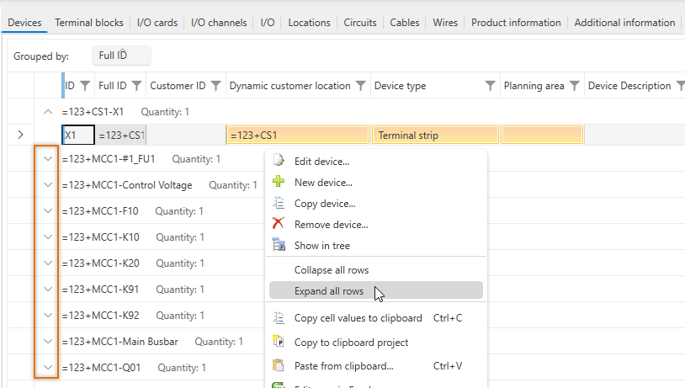Click the Terminal strip device type cell
The width and height of the screenshot is (685, 388).
pos(435,135)
